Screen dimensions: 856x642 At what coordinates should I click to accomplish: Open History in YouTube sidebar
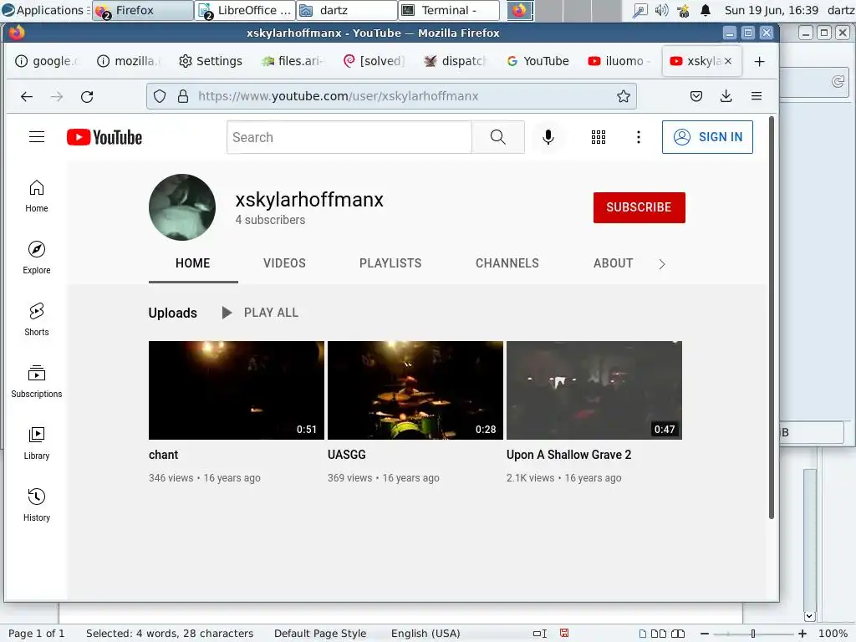pyautogui.click(x=37, y=505)
